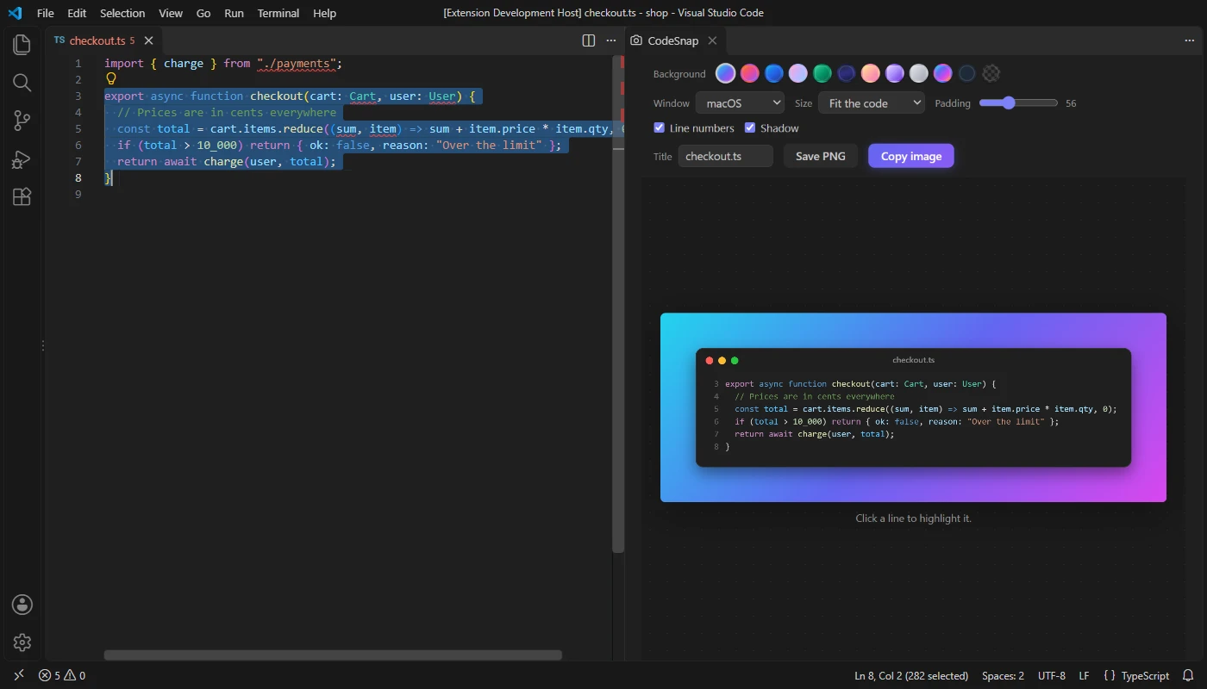Turn off the Shadow checkbox
The image size is (1207, 689).
pyautogui.click(x=750, y=128)
